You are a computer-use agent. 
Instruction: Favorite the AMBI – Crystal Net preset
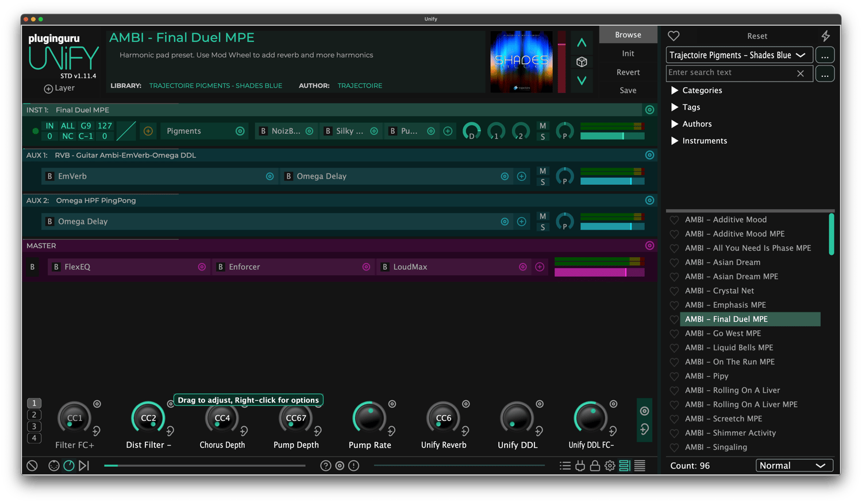[x=674, y=291]
